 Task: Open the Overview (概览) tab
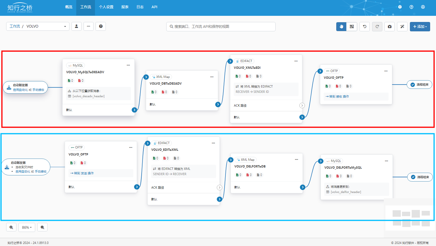[x=69, y=7]
